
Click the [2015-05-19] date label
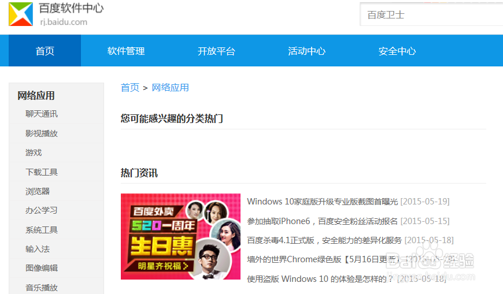[x=425, y=202]
